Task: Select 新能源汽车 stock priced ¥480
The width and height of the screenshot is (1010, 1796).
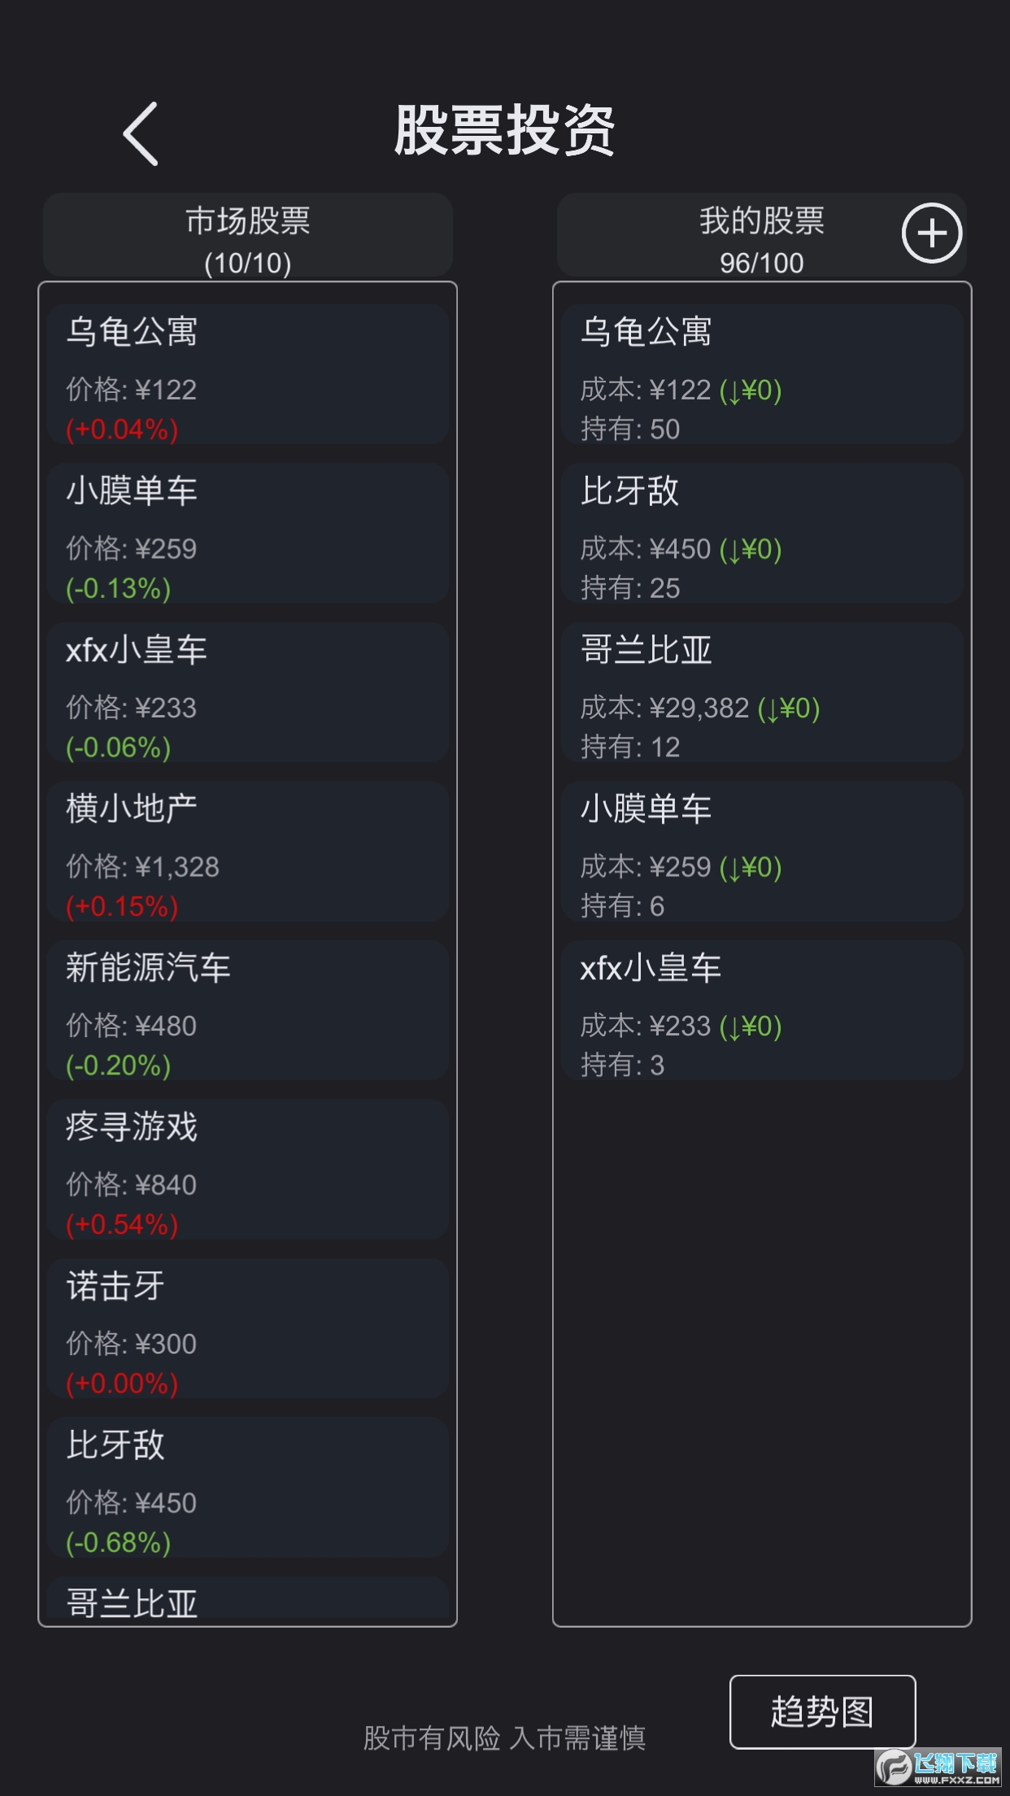Action: [x=248, y=1011]
